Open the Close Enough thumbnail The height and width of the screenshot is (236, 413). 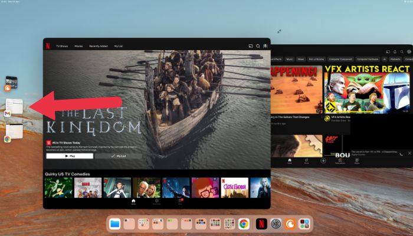coord(235,188)
